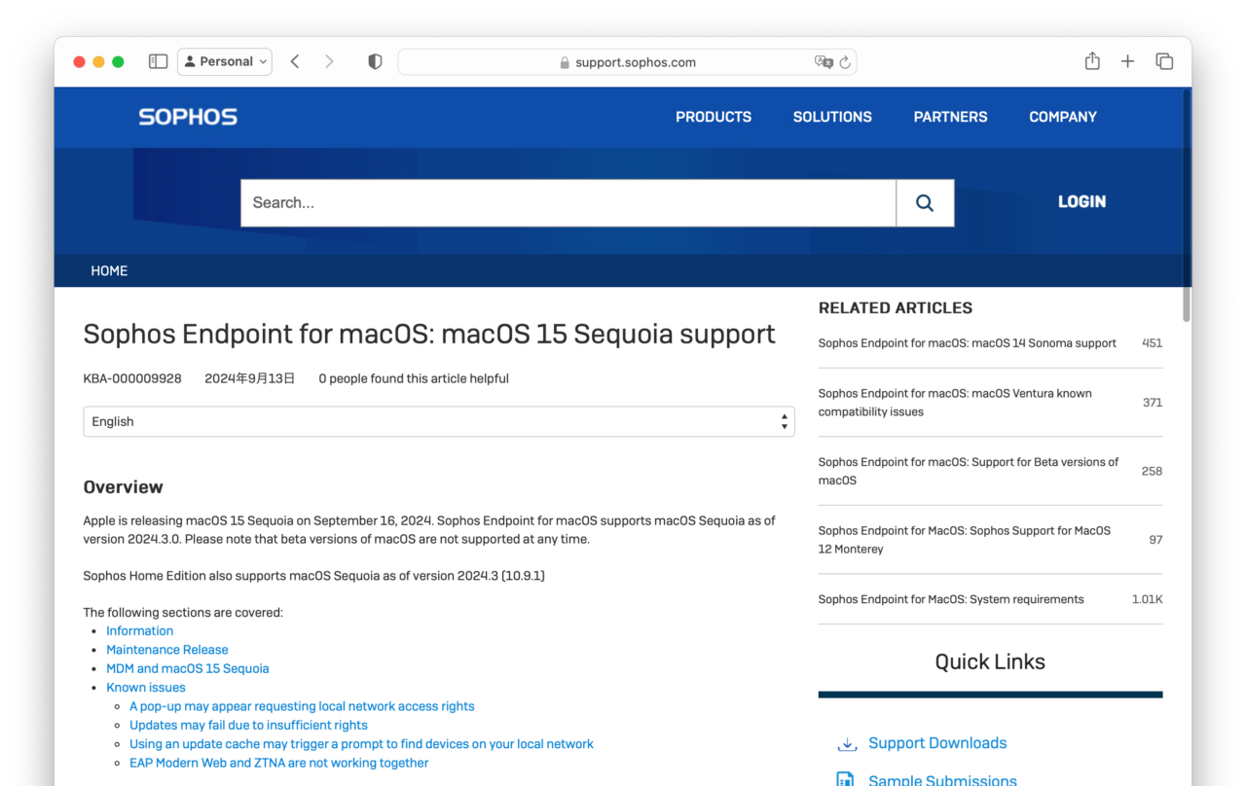Screen dimensions: 1246x786
Task: Open the update cache prompt issue link
Action: click(361, 744)
